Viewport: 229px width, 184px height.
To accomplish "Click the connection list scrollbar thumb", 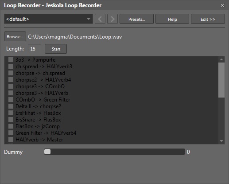I will click(x=221, y=80).
